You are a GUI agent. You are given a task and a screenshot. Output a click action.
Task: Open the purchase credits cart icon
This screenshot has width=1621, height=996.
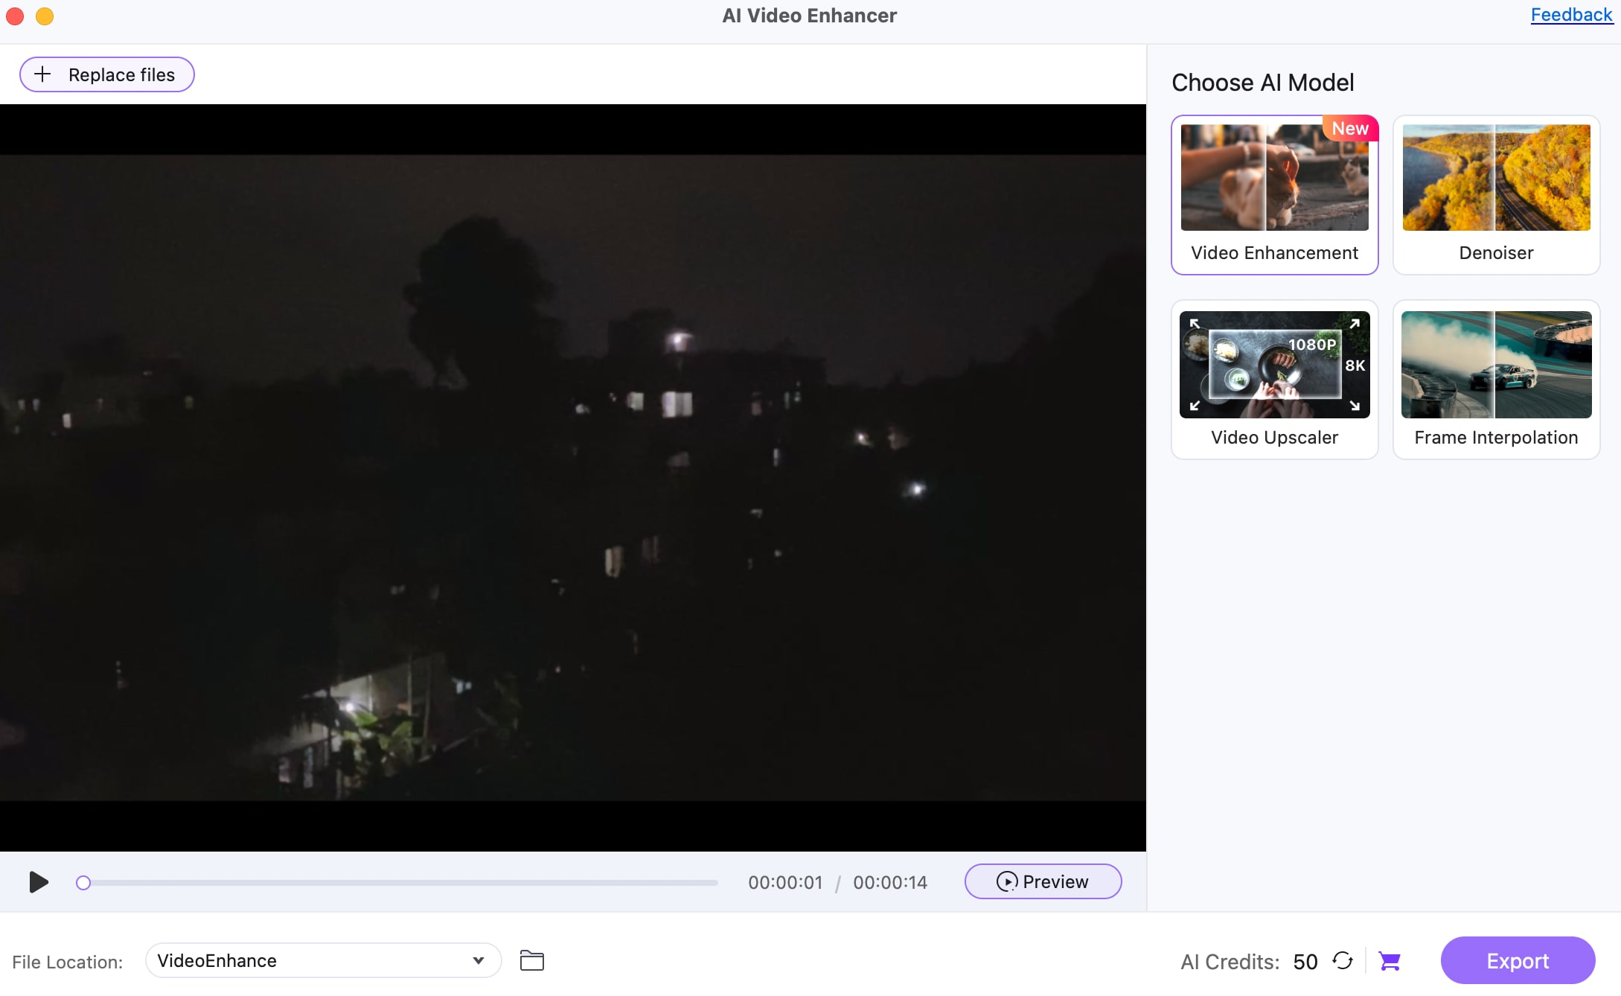click(x=1390, y=961)
